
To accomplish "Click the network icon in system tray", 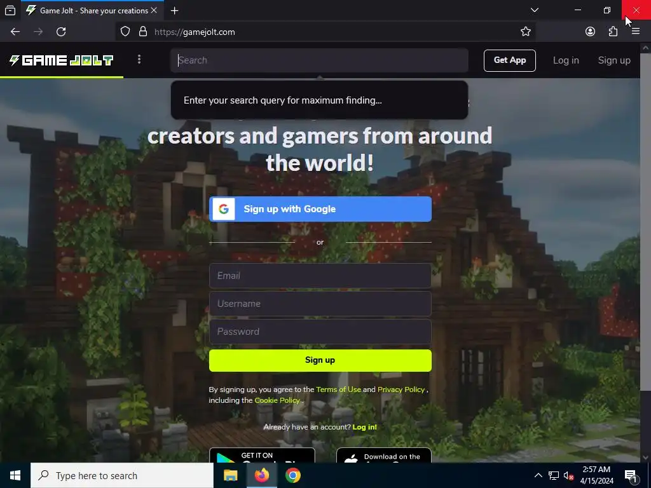I will 554,475.
